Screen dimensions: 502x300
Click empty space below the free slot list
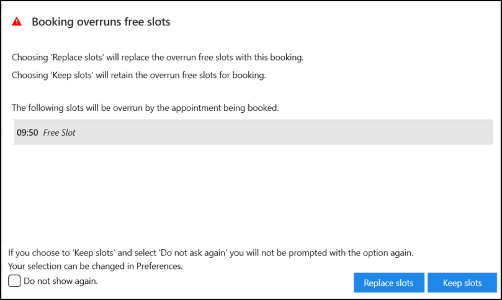click(248, 192)
